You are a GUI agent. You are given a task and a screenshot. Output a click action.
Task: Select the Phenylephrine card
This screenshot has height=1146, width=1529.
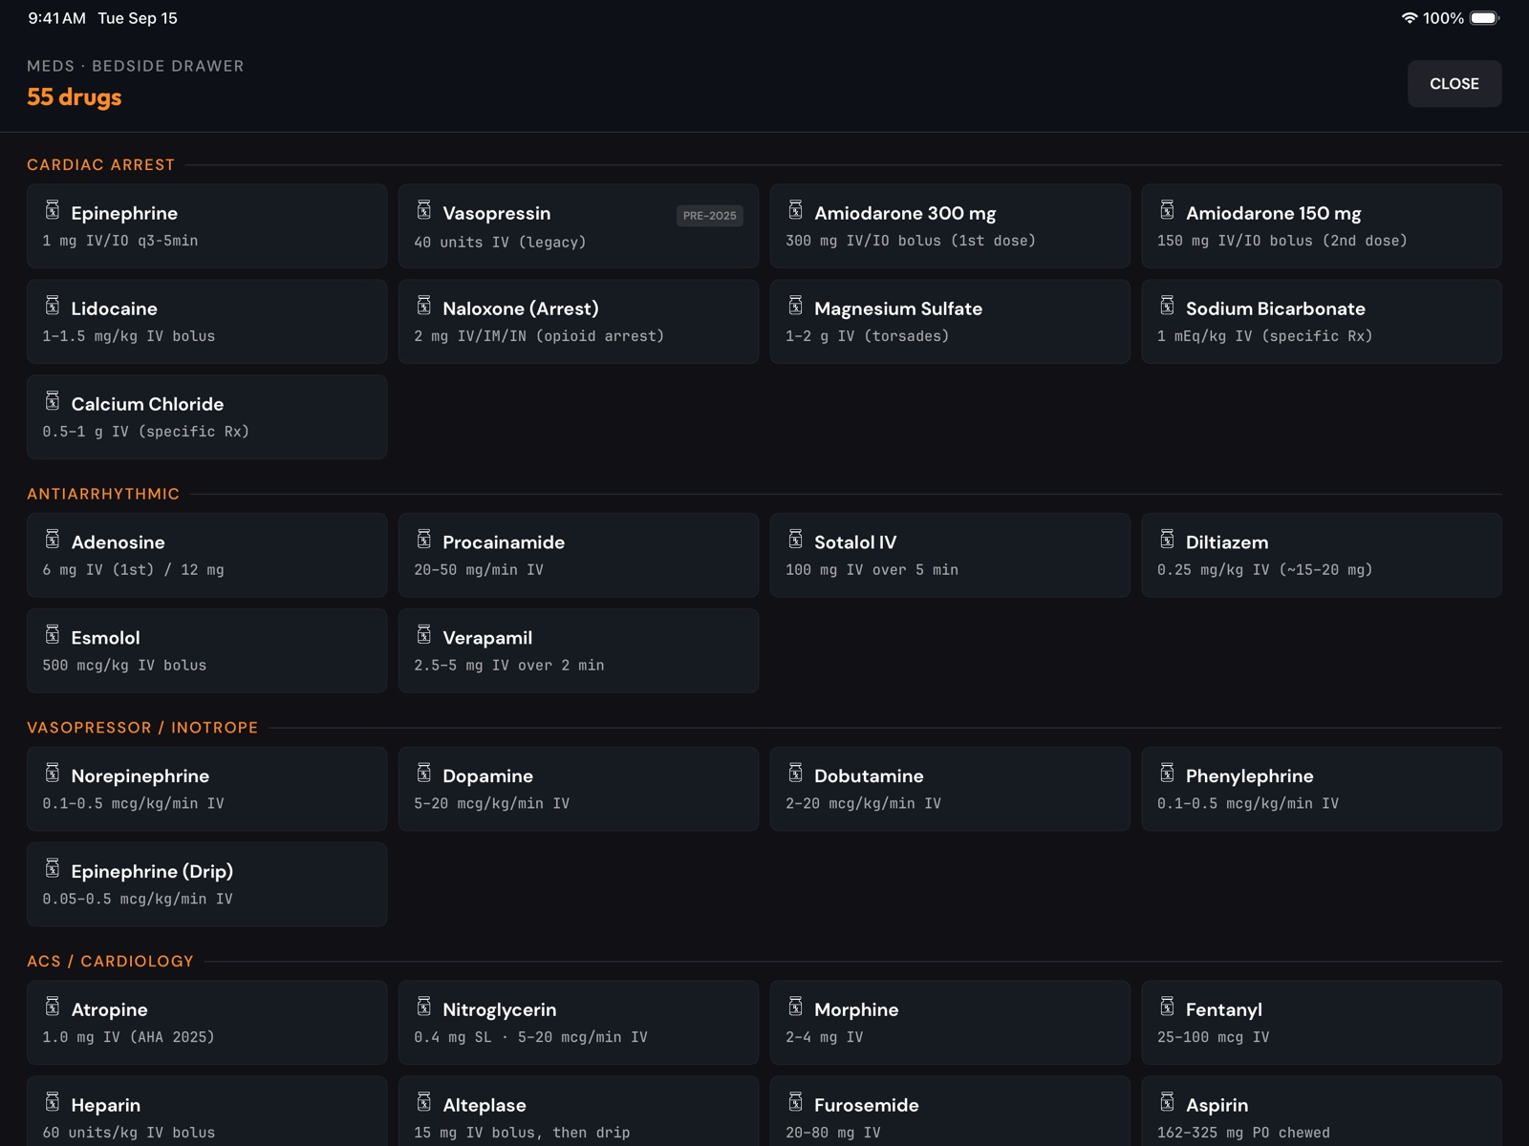click(x=1322, y=789)
